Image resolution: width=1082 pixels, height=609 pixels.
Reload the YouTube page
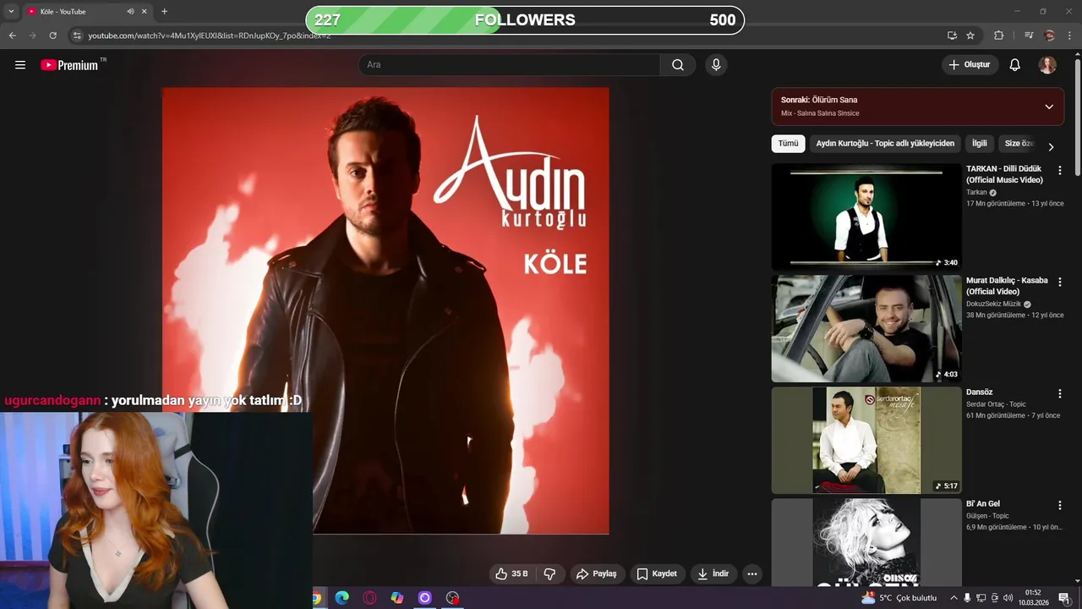pos(52,36)
